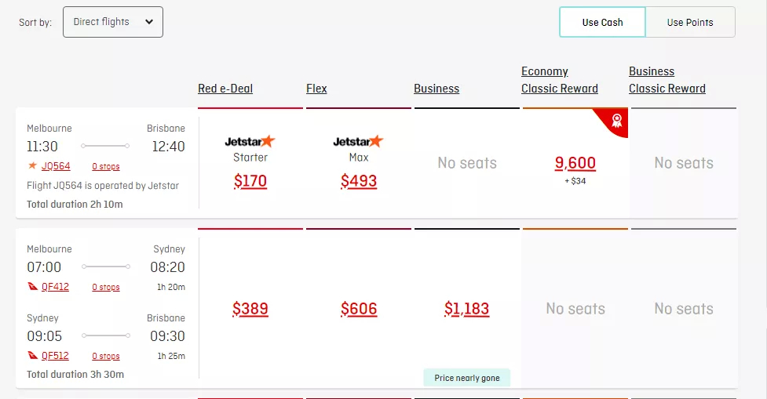
Task: Click the sort dropdown chevron arrow
Action: click(x=149, y=22)
